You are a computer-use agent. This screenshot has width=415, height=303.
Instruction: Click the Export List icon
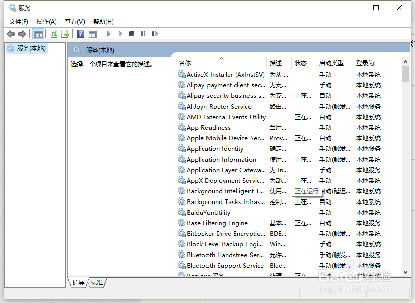(x=65, y=33)
